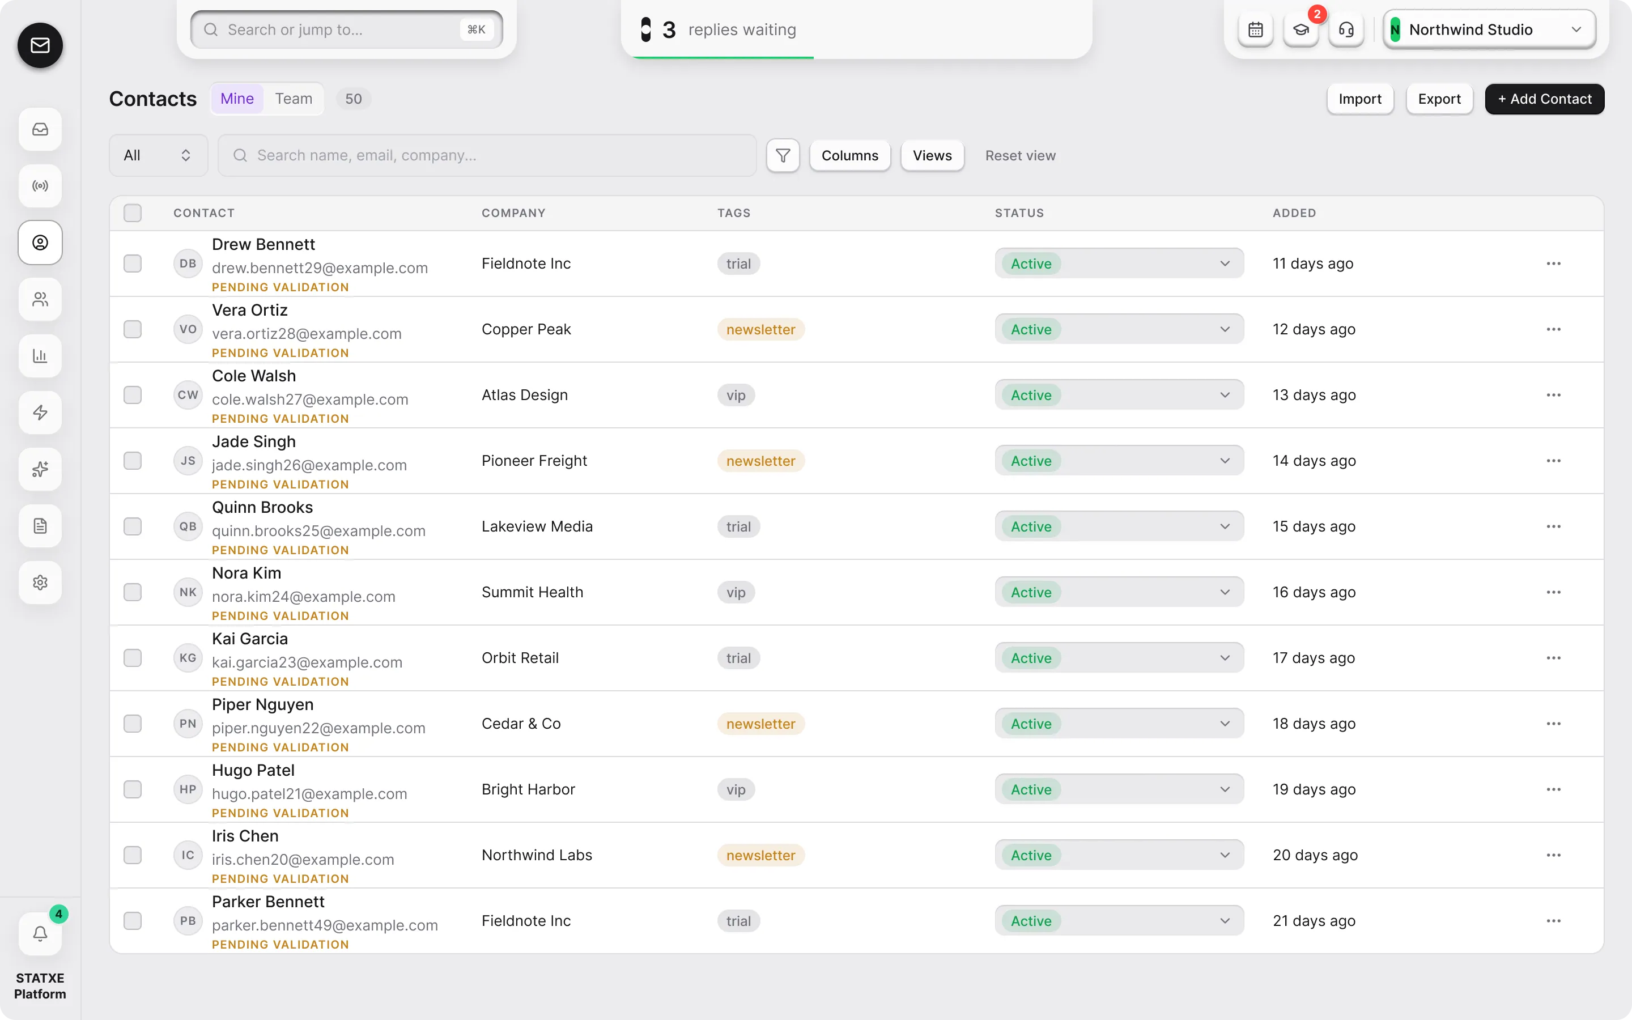1632x1020 pixels.
Task: Open the document icon in sidebar
Action: 40,525
